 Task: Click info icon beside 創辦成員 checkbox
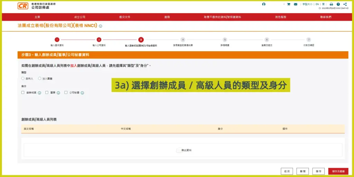pyautogui.click(x=39, y=93)
